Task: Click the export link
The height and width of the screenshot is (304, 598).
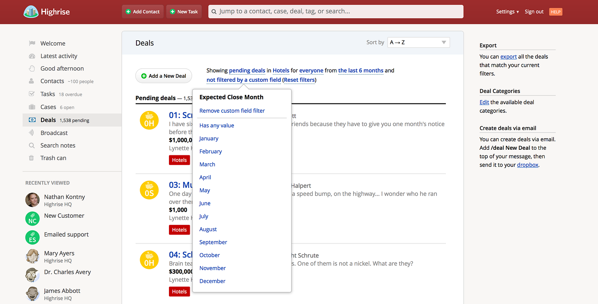Action: point(509,56)
